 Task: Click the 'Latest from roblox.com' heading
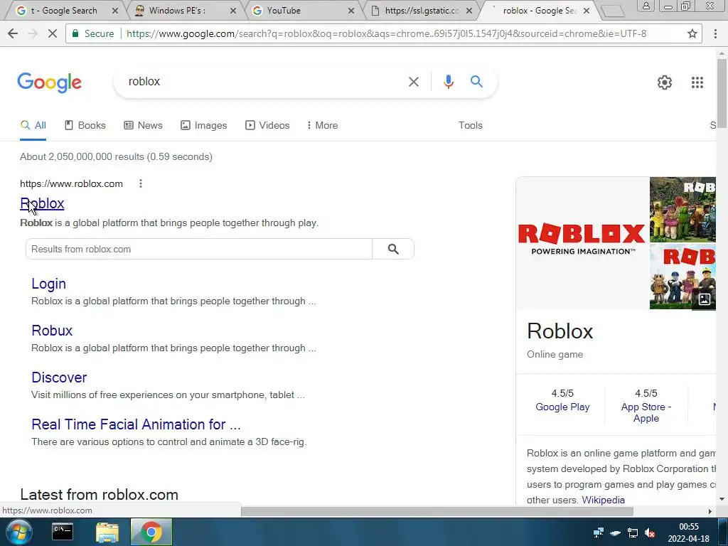(x=99, y=494)
